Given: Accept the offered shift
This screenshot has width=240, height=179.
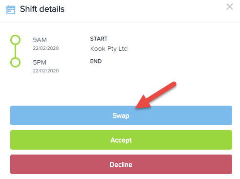Looking at the screenshot, I should pos(121,140).
